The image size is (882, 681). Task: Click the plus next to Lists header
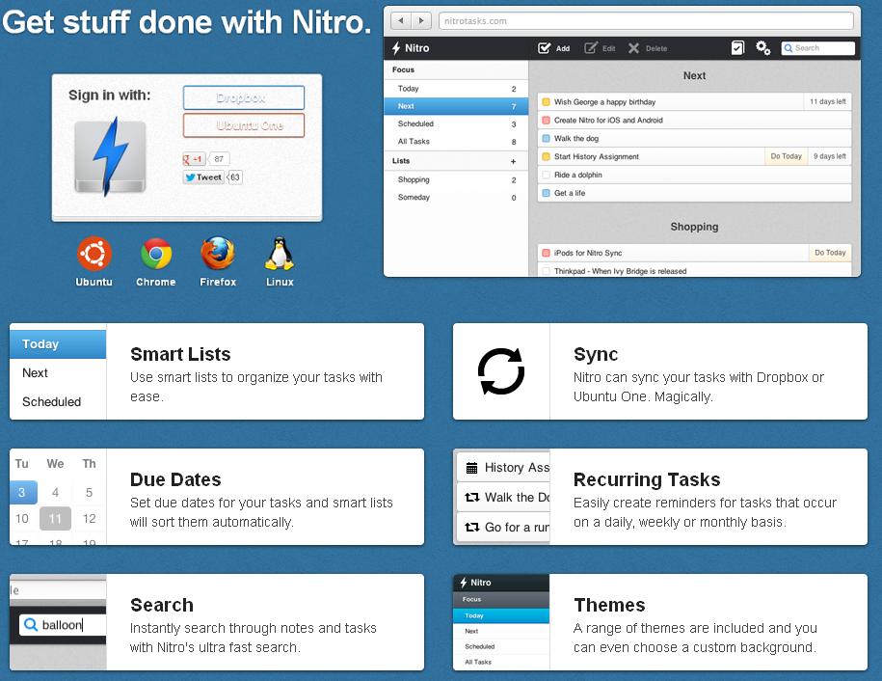[x=513, y=161]
